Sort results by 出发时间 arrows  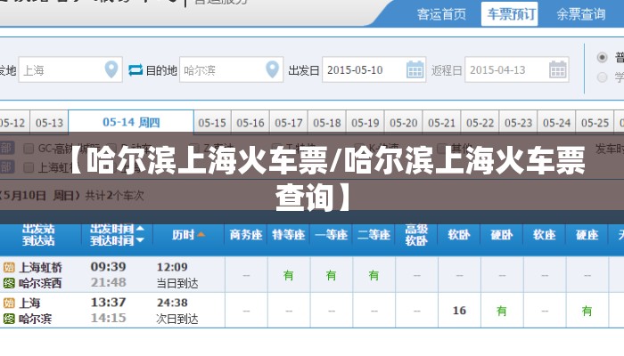140,234
